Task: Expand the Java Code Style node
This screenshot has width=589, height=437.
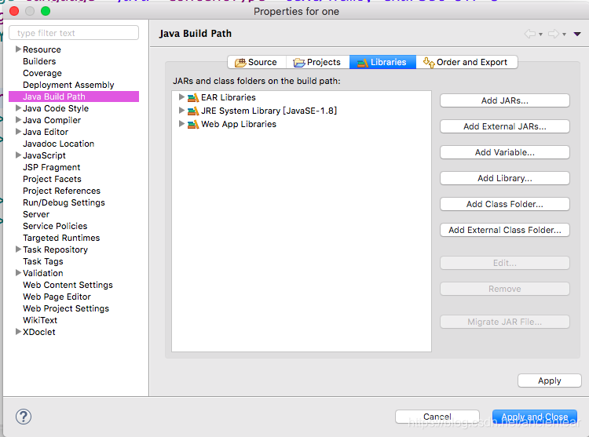Action: pyautogui.click(x=17, y=108)
